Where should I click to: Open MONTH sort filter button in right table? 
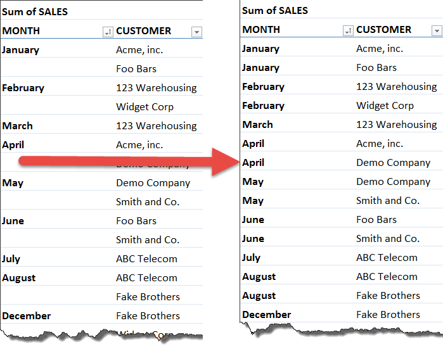pyautogui.click(x=348, y=30)
